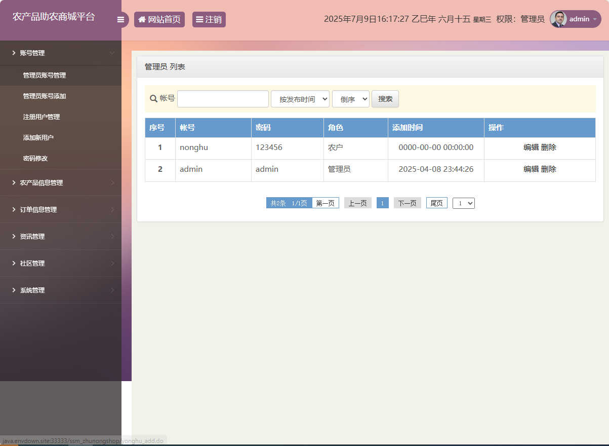Expand the 系统管理 menu
This screenshot has height=446, width=609.
pyautogui.click(x=32, y=290)
